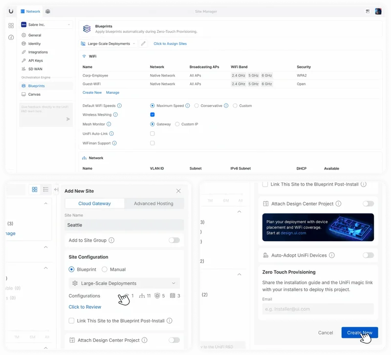Screen dimensions: 391x355
Task: Select Blueprints in the sidebar
Action: click(46, 86)
